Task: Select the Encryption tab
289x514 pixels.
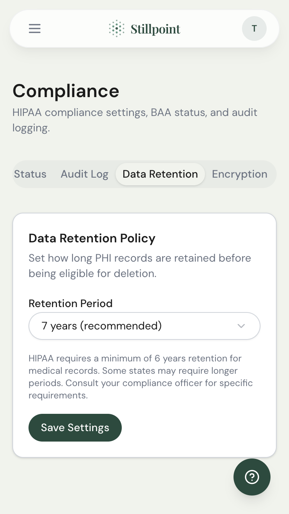Action: pyautogui.click(x=239, y=174)
